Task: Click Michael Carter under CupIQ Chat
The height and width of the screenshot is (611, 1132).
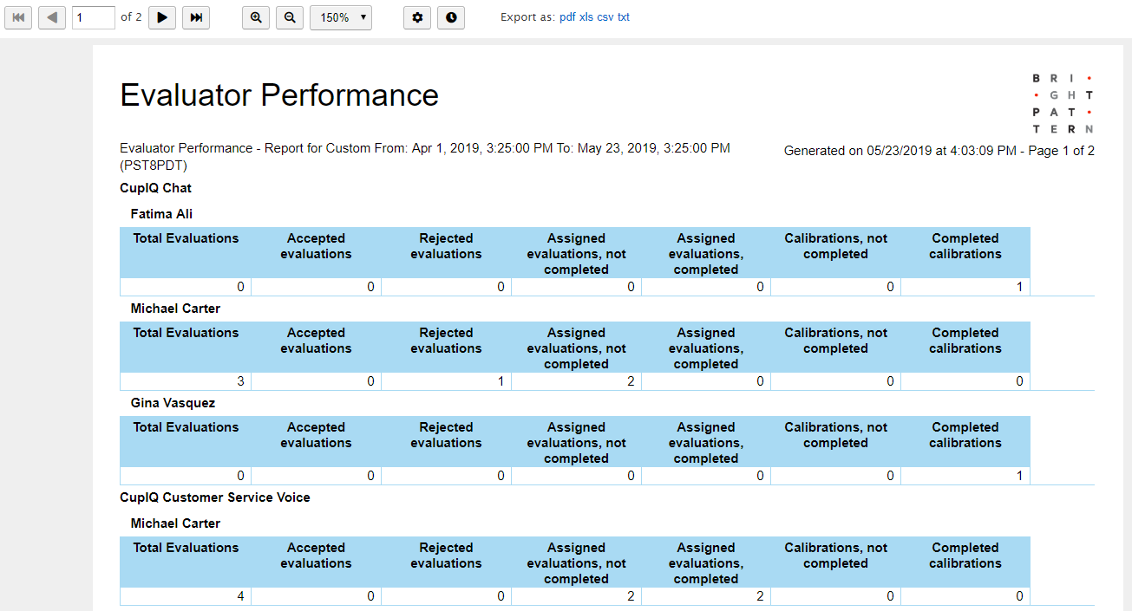Action: (x=175, y=309)
